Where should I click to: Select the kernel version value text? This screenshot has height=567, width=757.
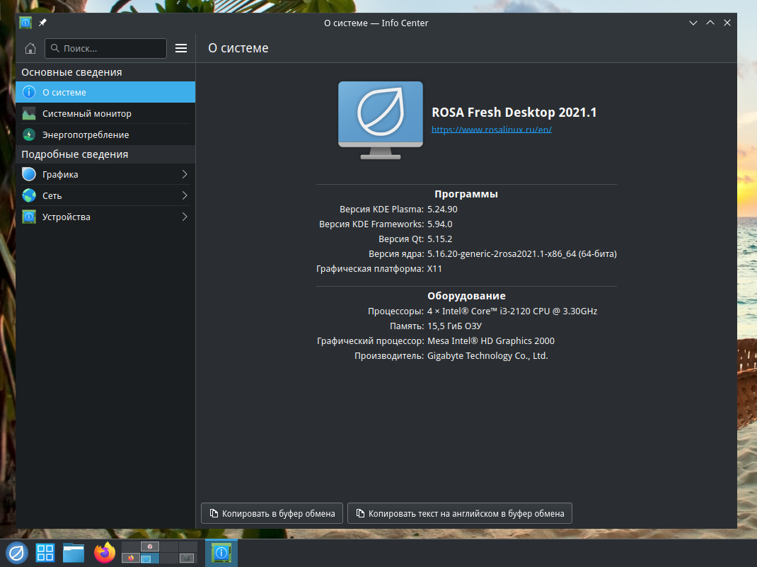522,254
